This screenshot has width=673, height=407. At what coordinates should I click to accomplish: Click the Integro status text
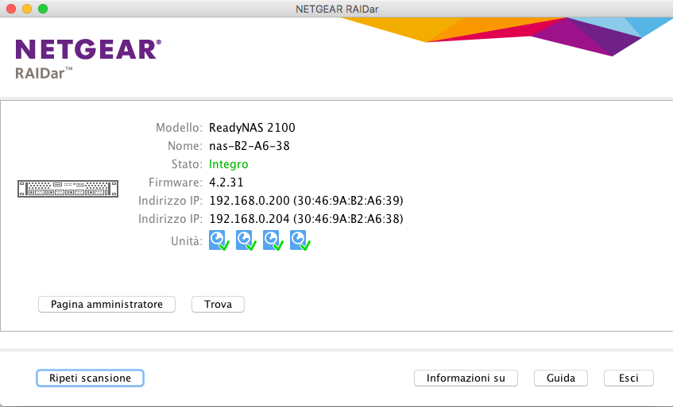(x=228, y=164)
